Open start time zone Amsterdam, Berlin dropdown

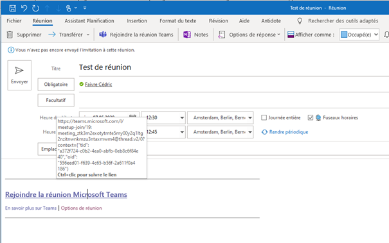(250, 118)
